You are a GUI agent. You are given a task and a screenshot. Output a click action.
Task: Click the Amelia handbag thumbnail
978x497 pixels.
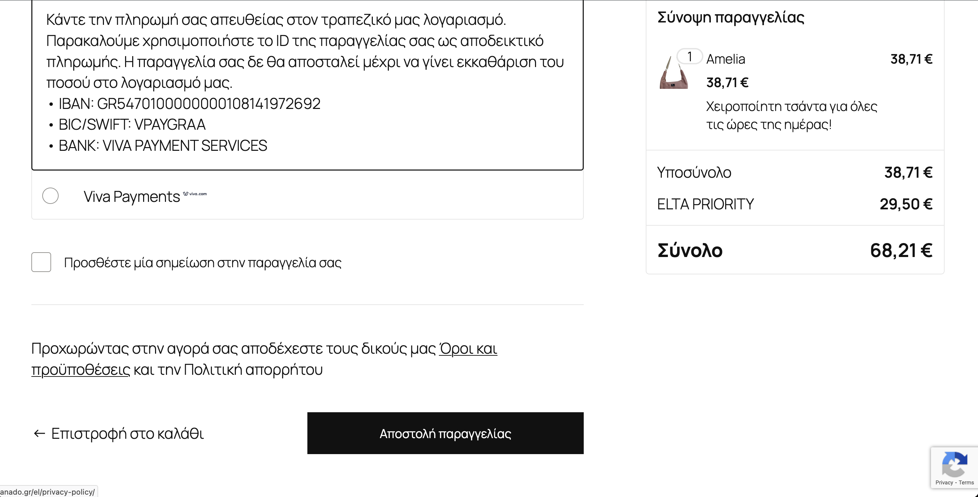click(673, 73)
